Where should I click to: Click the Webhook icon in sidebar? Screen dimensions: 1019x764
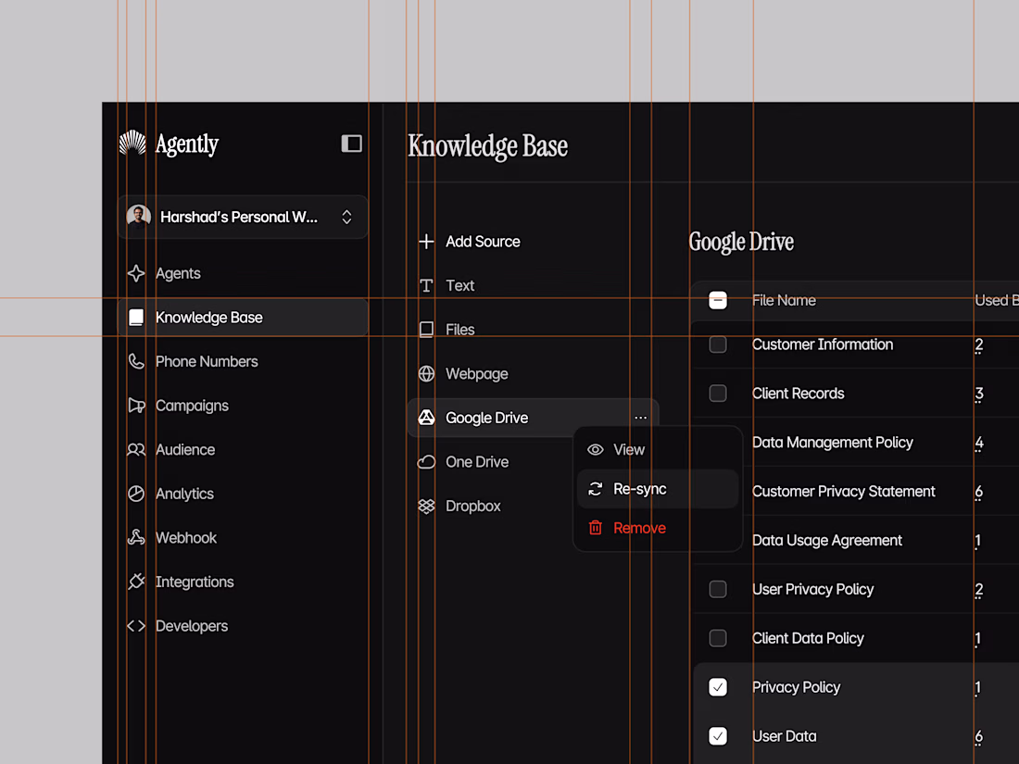pos(136,537)
